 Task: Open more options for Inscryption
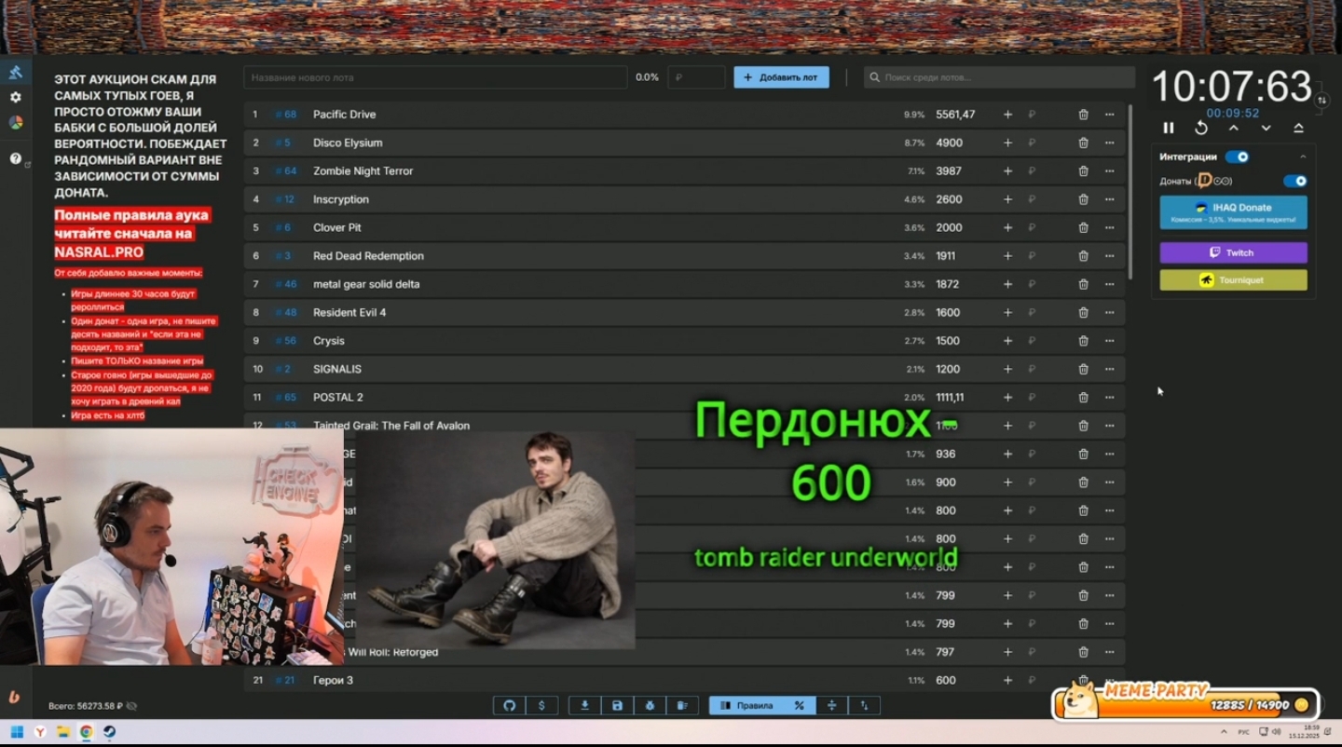click(1109, 199)
